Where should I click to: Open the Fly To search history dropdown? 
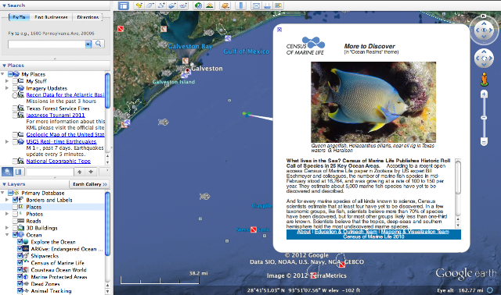tap(88, 44)
